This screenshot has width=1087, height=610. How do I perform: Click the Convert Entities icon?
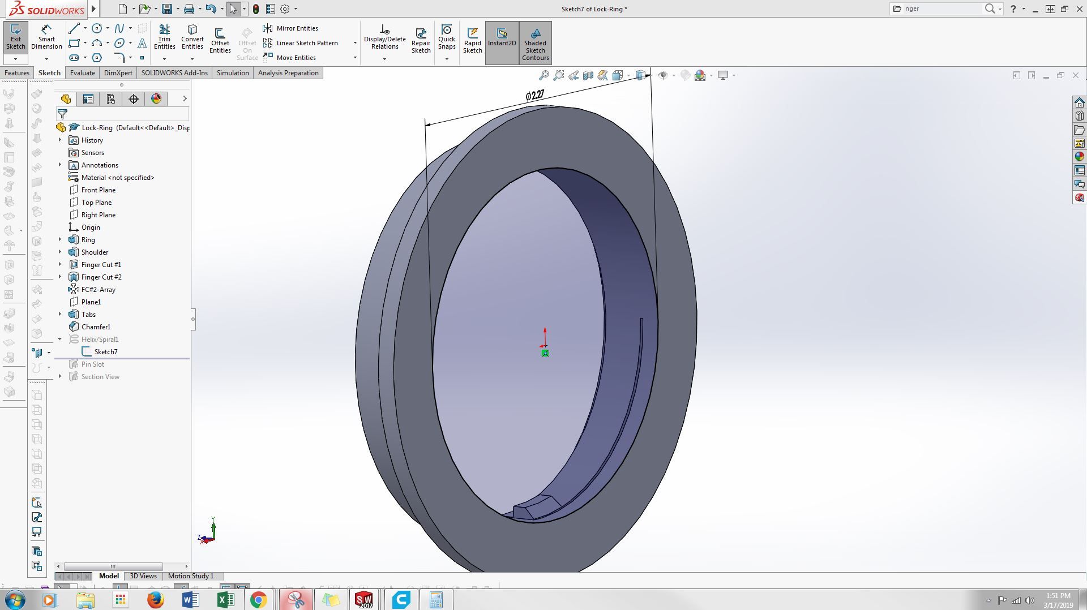(192, 37)
